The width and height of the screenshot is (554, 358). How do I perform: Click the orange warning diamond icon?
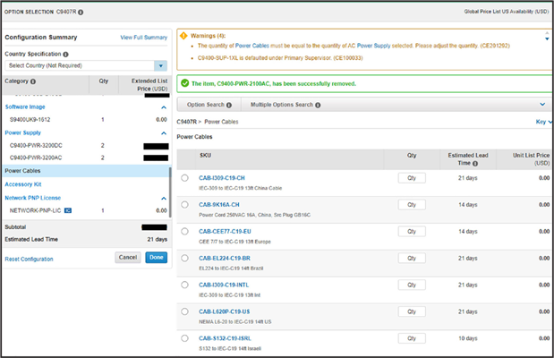(x=183, y=36)
